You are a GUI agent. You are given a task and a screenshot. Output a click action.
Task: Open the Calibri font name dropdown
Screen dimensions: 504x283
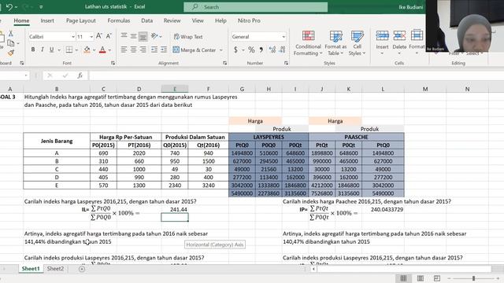(73, 37)
